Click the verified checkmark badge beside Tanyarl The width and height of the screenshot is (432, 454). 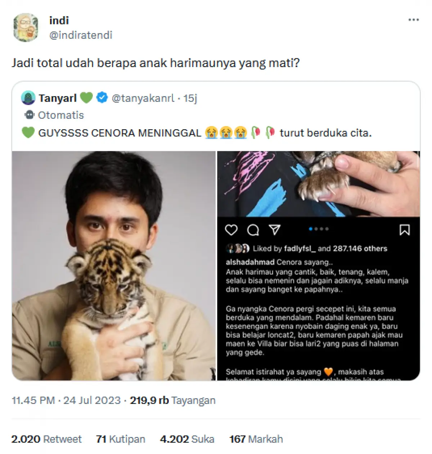[x=101, y=97]
